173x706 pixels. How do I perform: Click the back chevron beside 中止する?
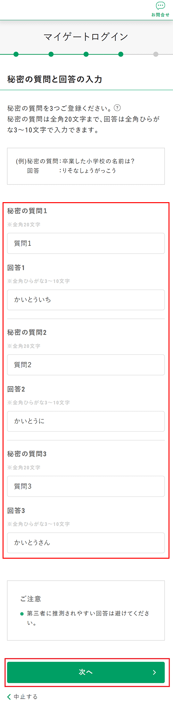point(9,697)
